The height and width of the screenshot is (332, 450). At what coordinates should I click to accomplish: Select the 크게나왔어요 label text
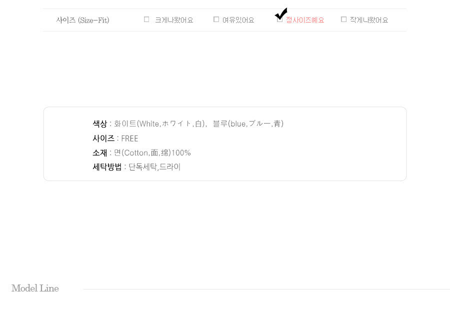coord(174,20)
